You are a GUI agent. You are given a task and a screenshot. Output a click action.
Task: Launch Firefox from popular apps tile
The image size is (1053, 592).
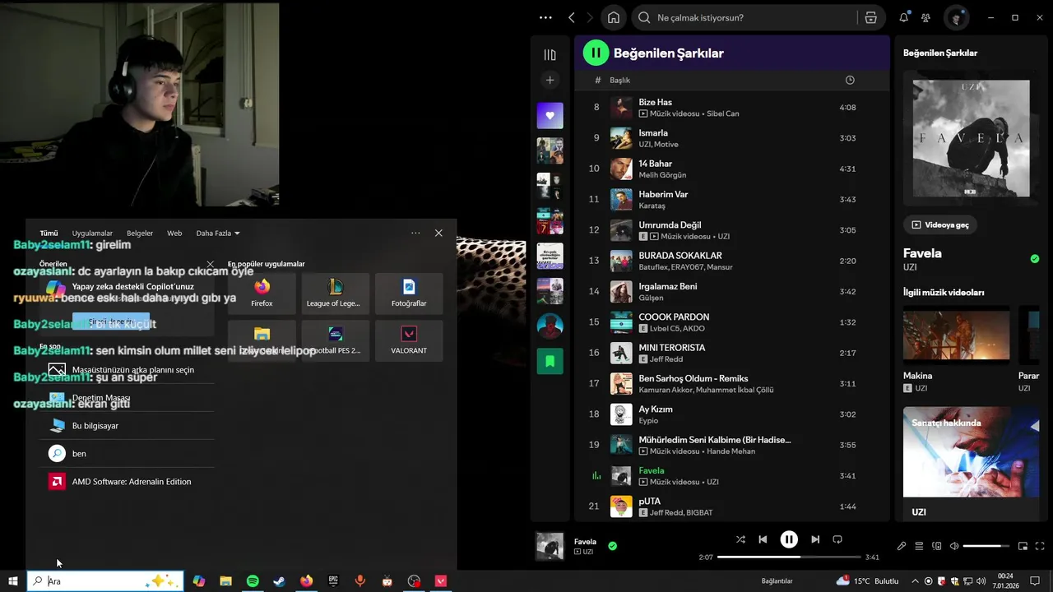pyautogui.click(x=262, y=293)
